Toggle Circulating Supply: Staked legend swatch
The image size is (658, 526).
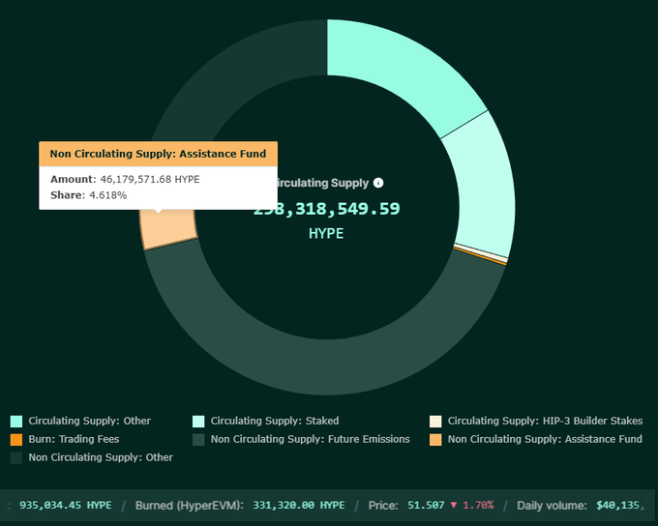coord(198,422)
